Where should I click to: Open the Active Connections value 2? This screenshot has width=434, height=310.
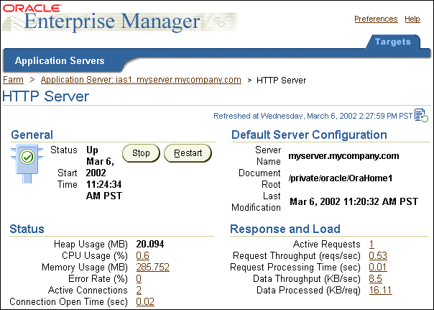139,290
